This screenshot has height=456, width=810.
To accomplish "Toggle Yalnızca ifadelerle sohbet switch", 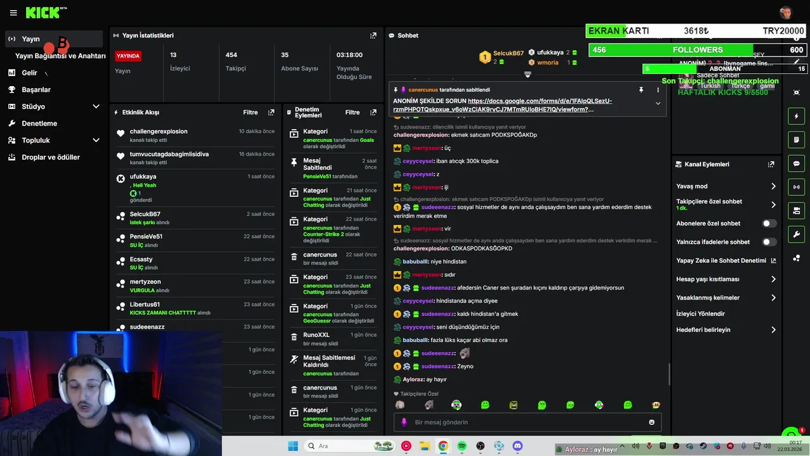I will pyautogui.click(x=769, y=242).
